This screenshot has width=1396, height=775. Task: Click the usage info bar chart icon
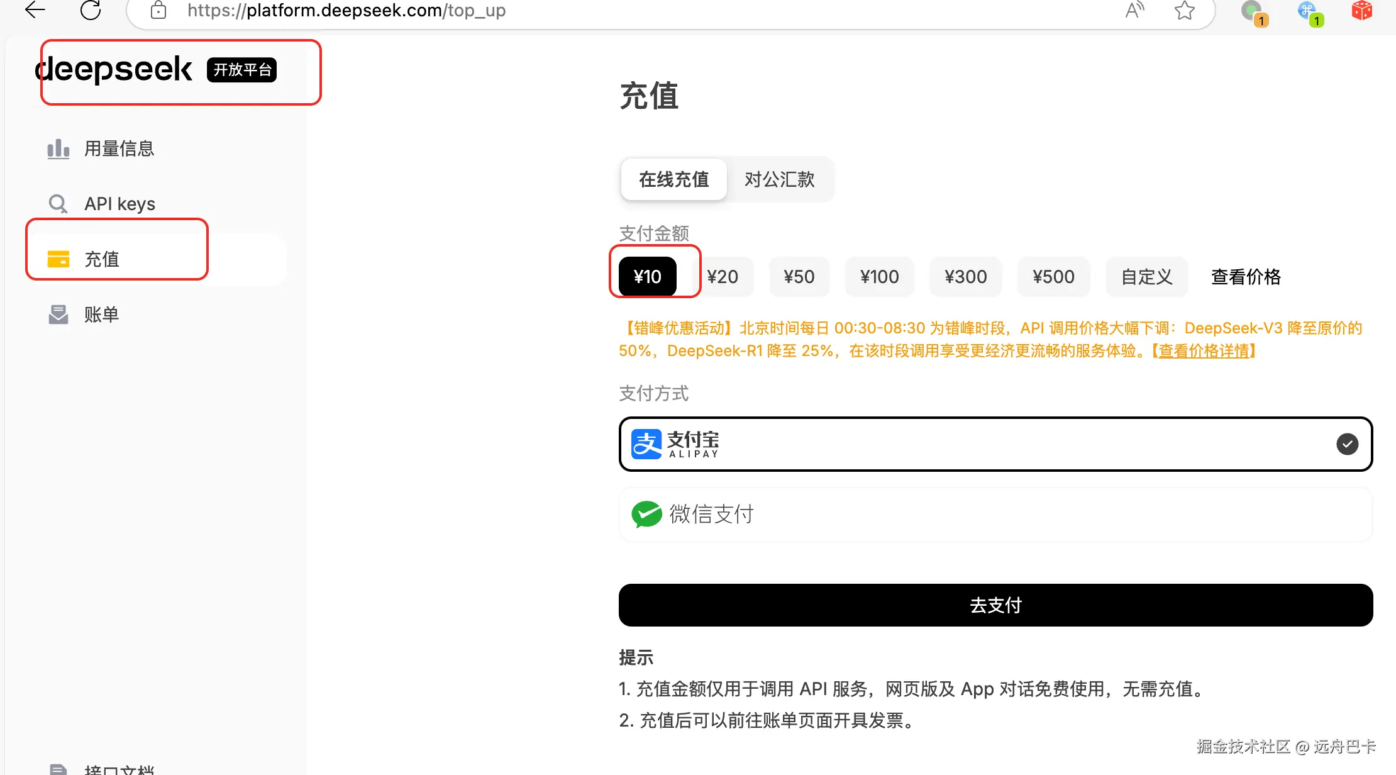pos(58,149)
